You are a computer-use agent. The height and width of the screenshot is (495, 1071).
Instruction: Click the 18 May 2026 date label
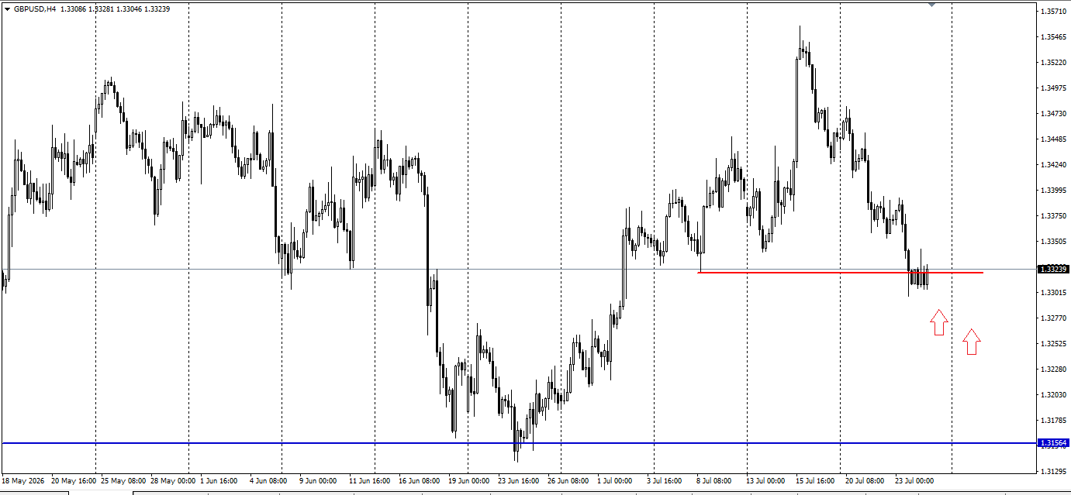pyautogui.click(x=23, y=481)
